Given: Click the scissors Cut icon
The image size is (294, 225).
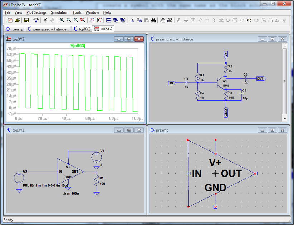Looking at the screenshot, I should click(132, 20).
